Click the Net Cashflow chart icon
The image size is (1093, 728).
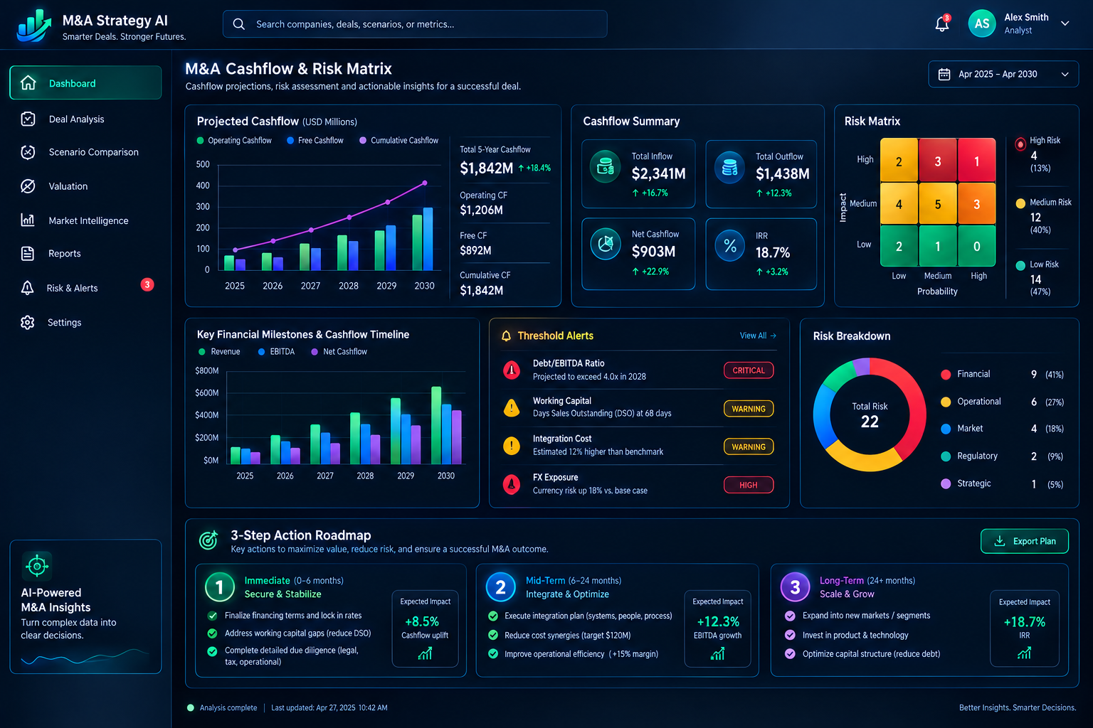606,245
